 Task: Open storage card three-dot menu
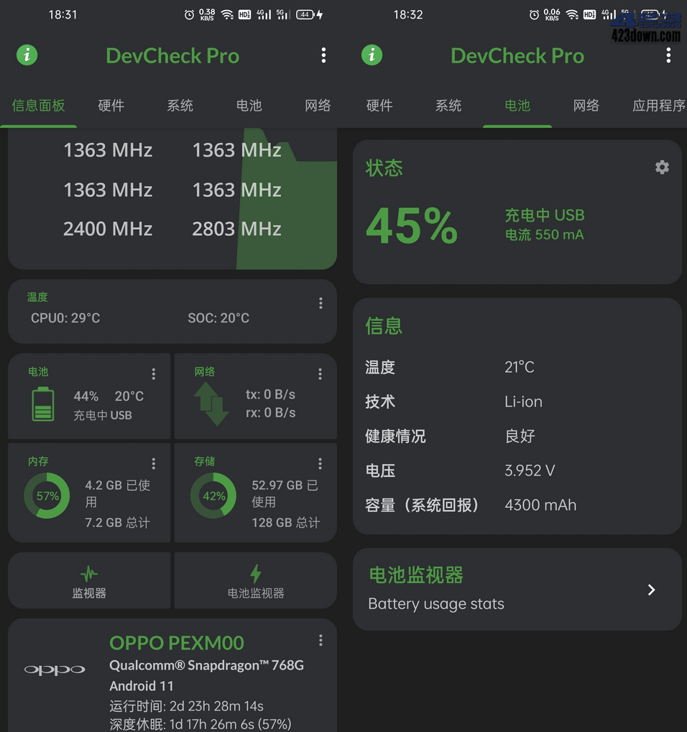click(x=320, y=463)
